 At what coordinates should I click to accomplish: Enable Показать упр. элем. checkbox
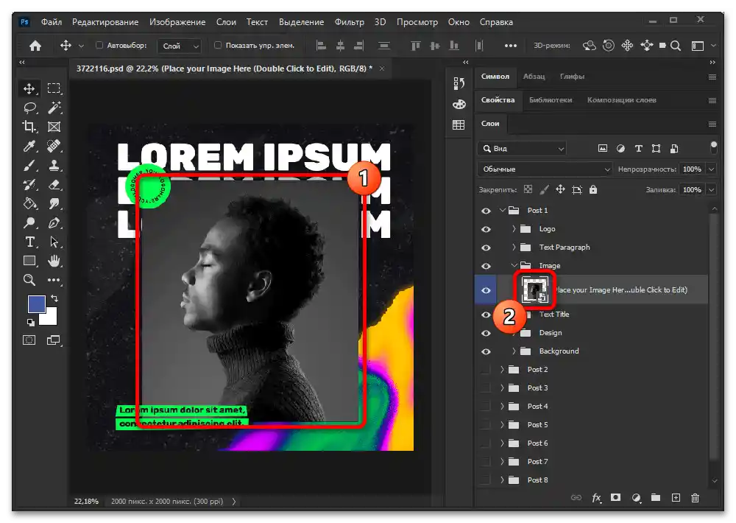[218, 46]
